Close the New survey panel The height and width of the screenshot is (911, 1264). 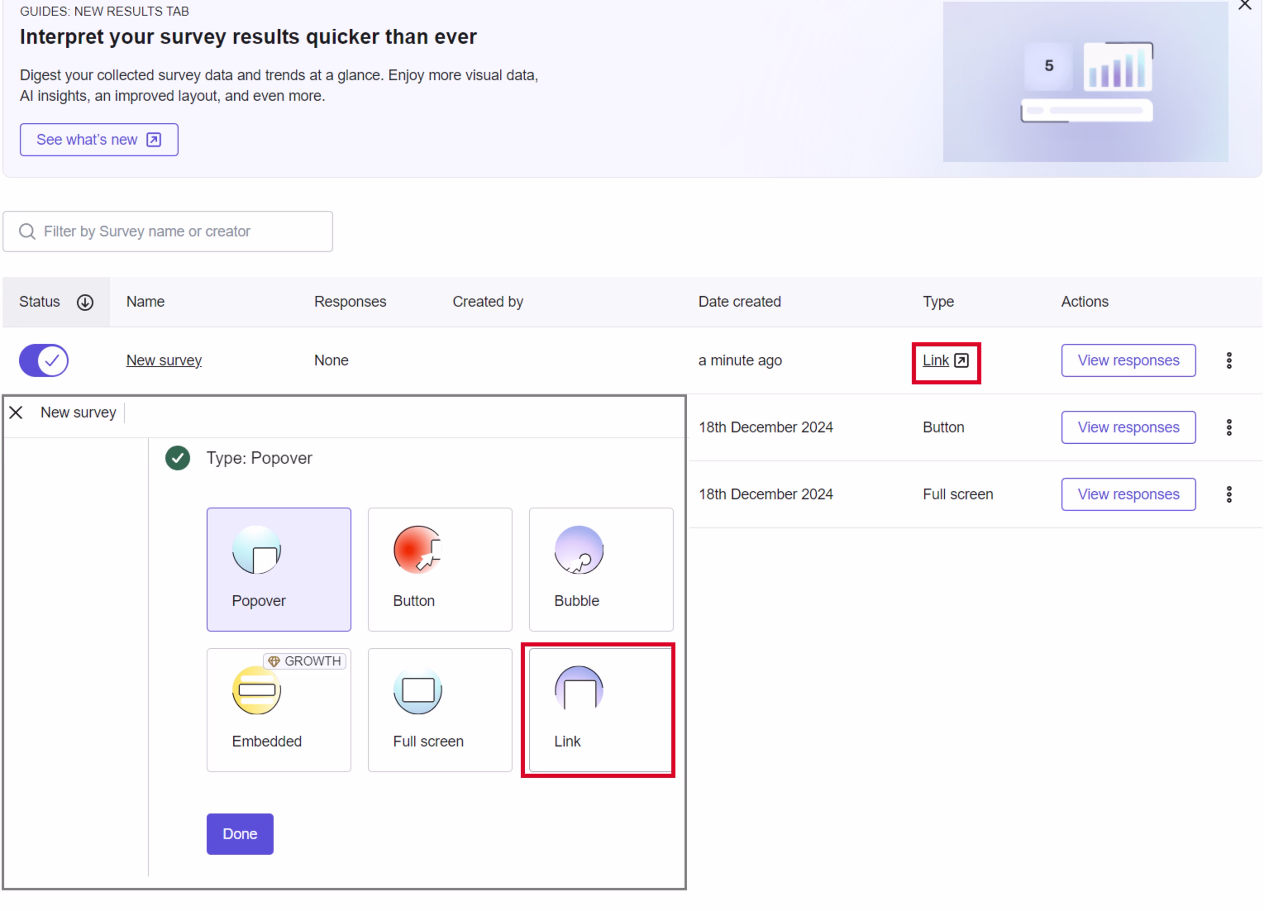[16, 412]
